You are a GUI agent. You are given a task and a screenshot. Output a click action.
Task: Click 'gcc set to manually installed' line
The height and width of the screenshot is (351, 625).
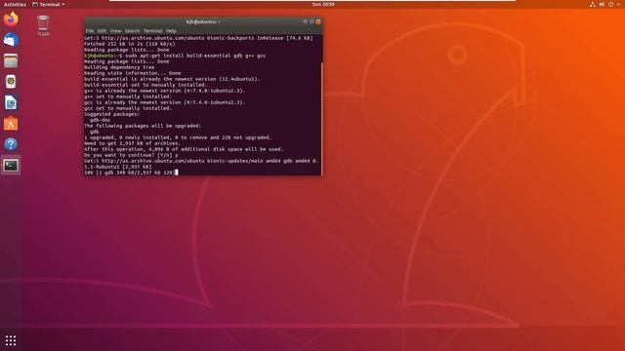point(128,108)
